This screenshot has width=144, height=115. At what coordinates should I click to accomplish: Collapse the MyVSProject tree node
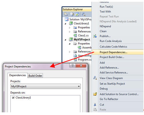[66, 40]
